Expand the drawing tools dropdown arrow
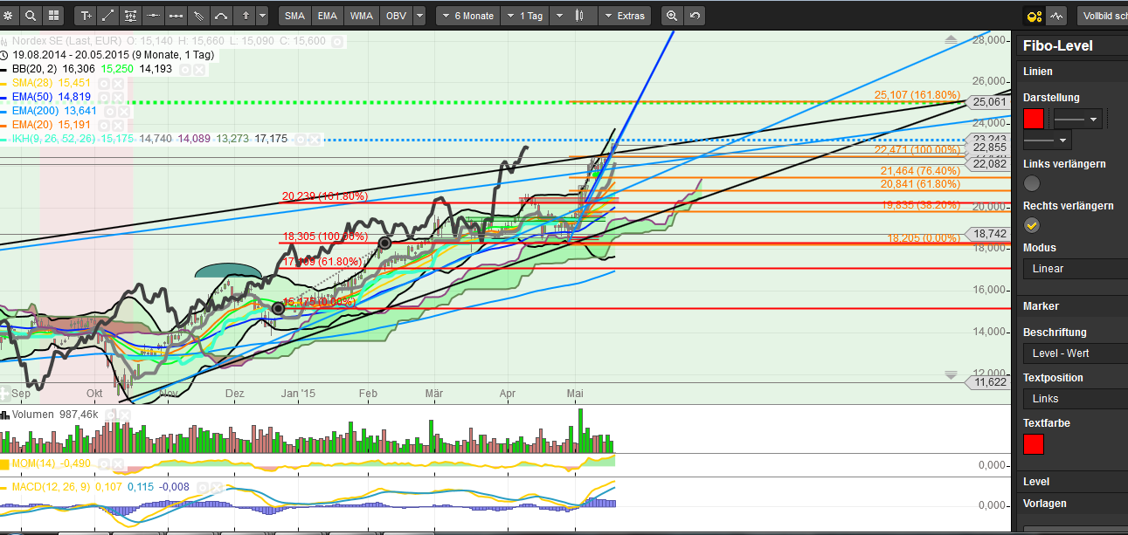Screen dimensions: 1128x535 click(x=263, y=16)
